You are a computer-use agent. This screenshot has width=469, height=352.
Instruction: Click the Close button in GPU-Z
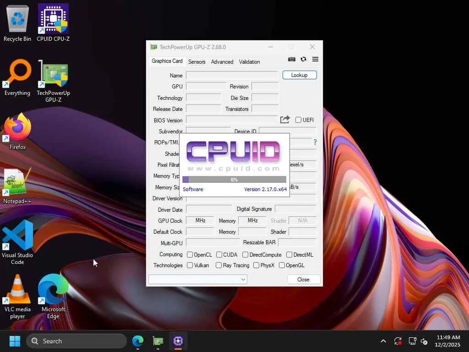(303, 279)
